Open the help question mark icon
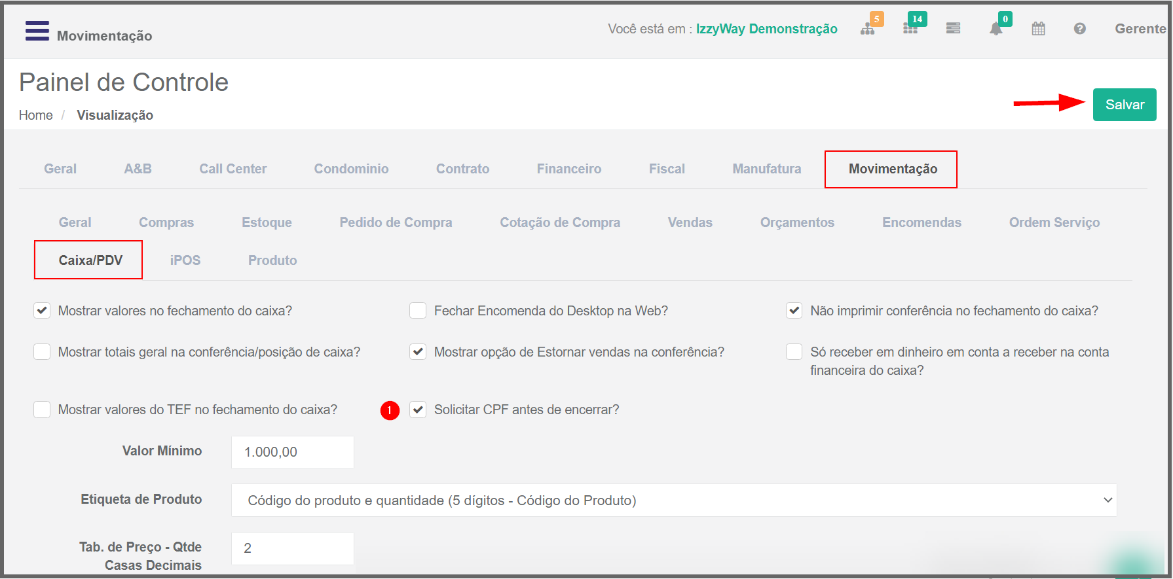 [x=1080, y=29]
